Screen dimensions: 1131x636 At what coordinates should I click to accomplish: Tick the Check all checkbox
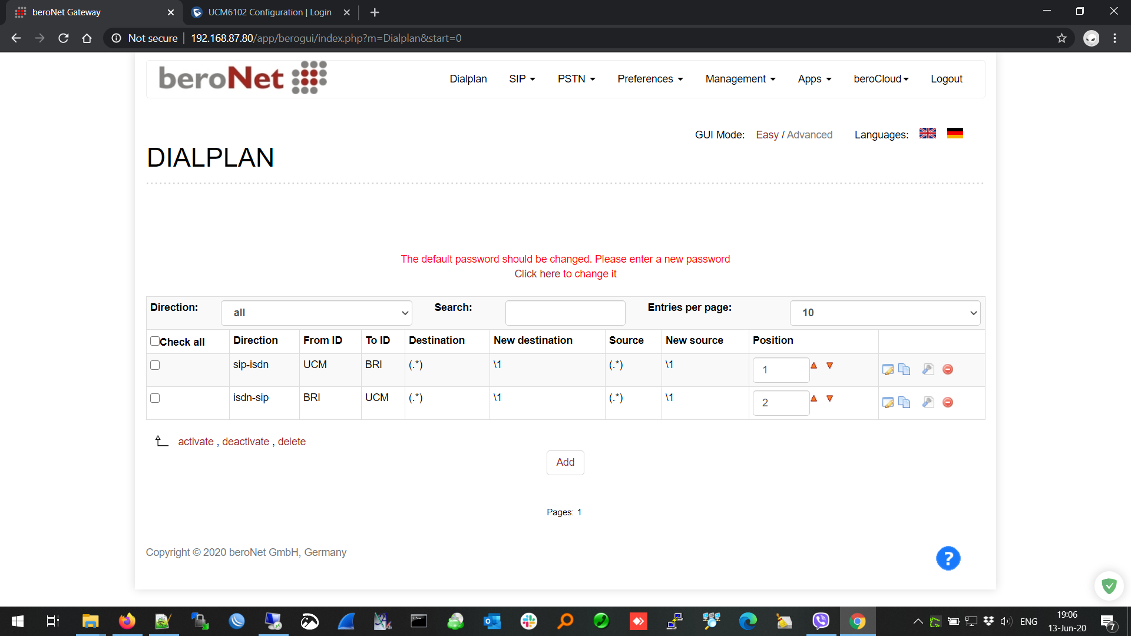point(155,341)
